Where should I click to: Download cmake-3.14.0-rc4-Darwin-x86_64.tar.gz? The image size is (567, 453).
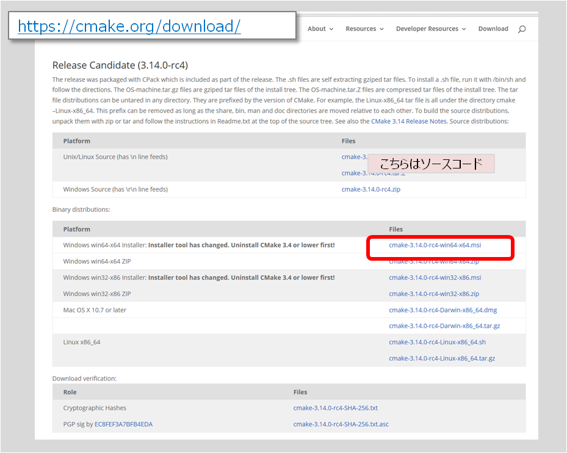pyautogui.click(x=444, y=326)
